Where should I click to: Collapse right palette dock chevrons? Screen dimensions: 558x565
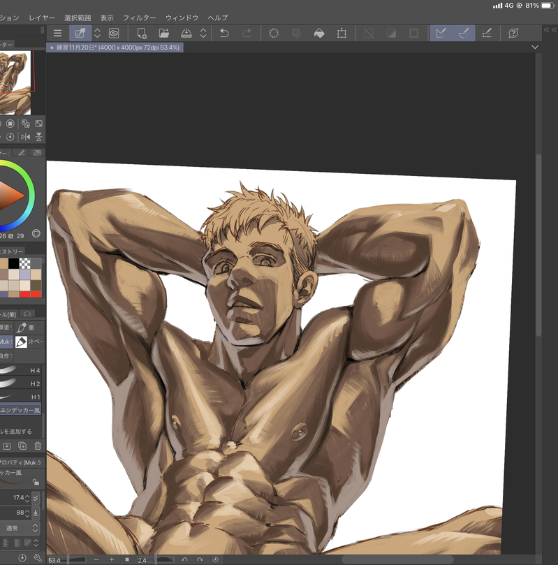tap(550, 30)
